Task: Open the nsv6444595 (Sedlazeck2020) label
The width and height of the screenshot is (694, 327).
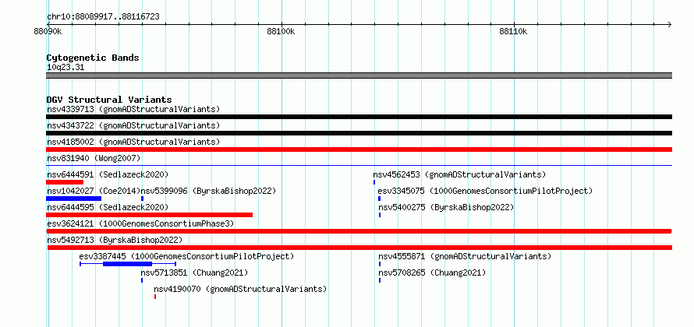Action: pos(108,207)
